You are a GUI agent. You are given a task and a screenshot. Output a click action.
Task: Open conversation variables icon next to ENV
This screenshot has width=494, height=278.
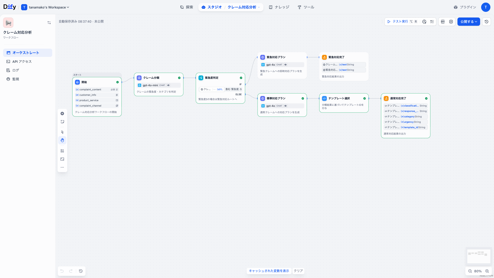click(451, 22)
